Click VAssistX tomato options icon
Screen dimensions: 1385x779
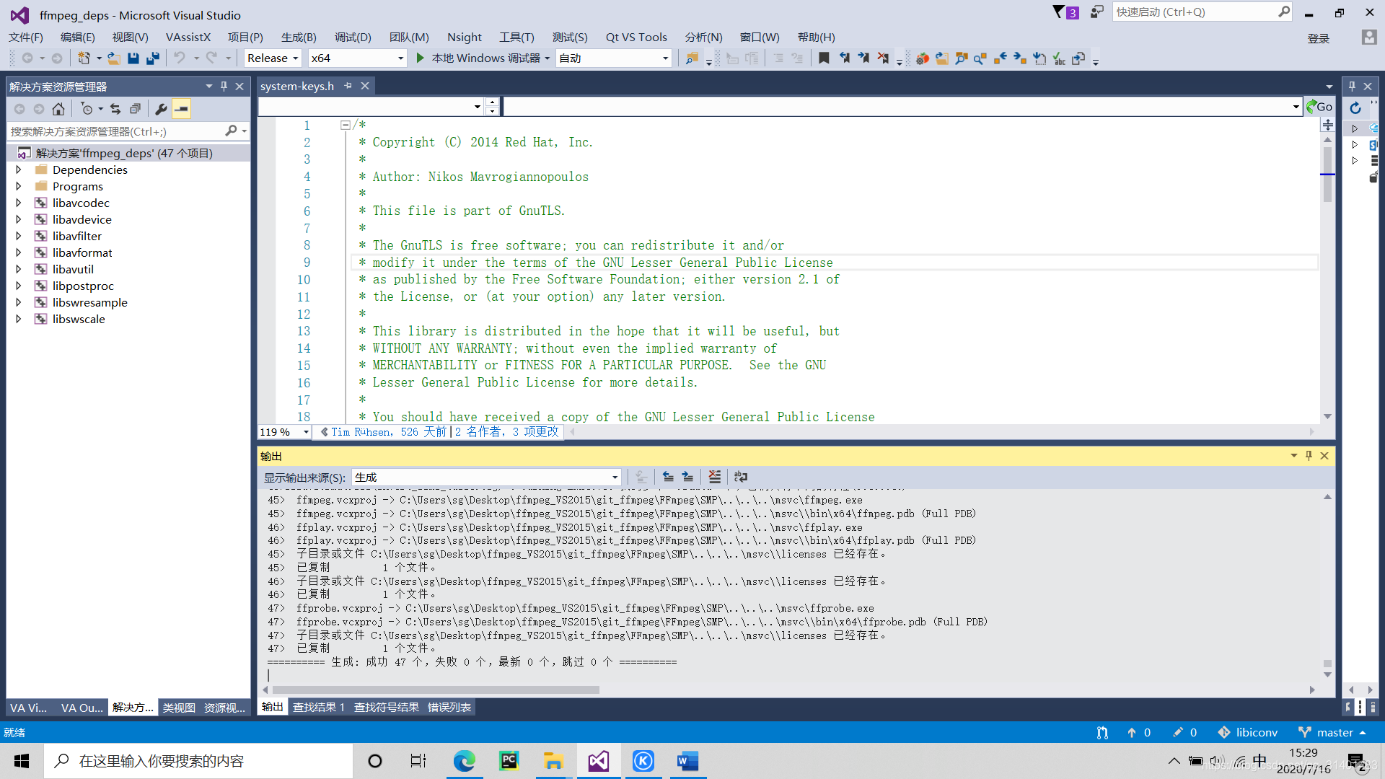923,58
